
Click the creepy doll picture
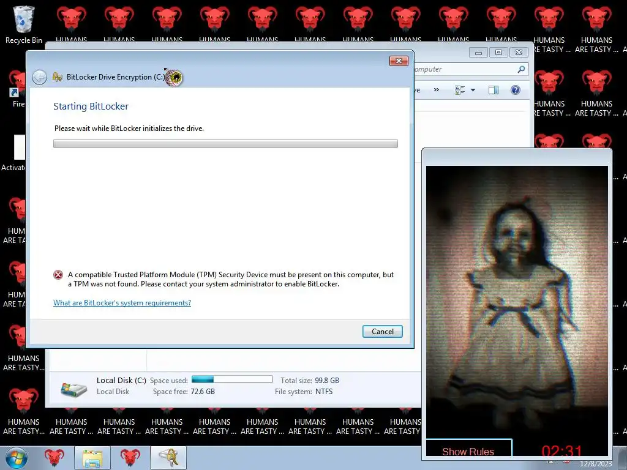click(517, 302)
